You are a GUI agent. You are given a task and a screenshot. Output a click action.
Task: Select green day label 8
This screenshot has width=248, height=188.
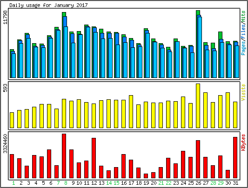(66, 183)
